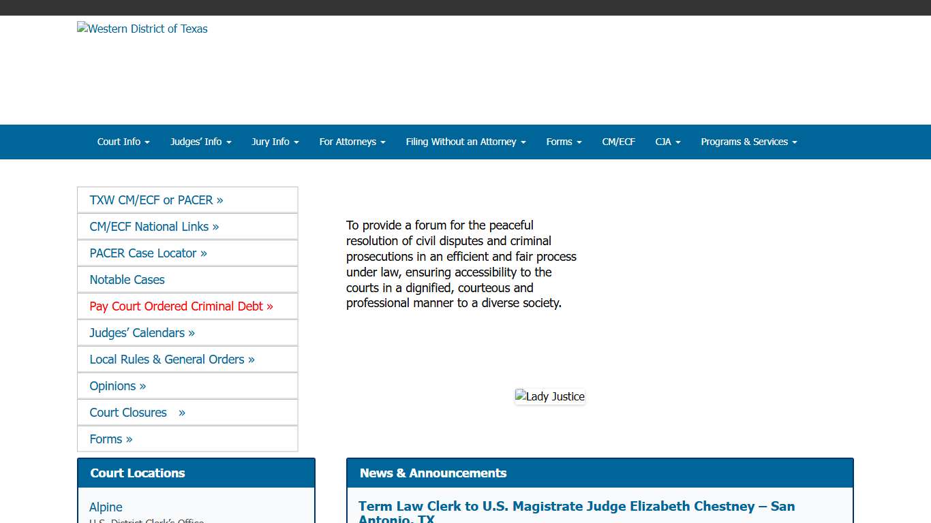Open the Judges' Info dropdown
This screenshot has height=523, width=931.
point(200,142)
